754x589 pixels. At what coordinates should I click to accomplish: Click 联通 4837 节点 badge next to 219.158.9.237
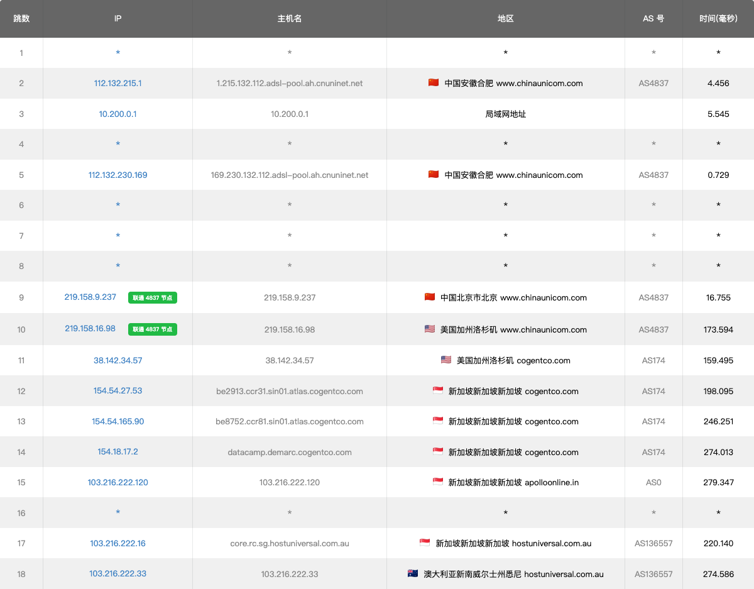click(x=153, y=298)
